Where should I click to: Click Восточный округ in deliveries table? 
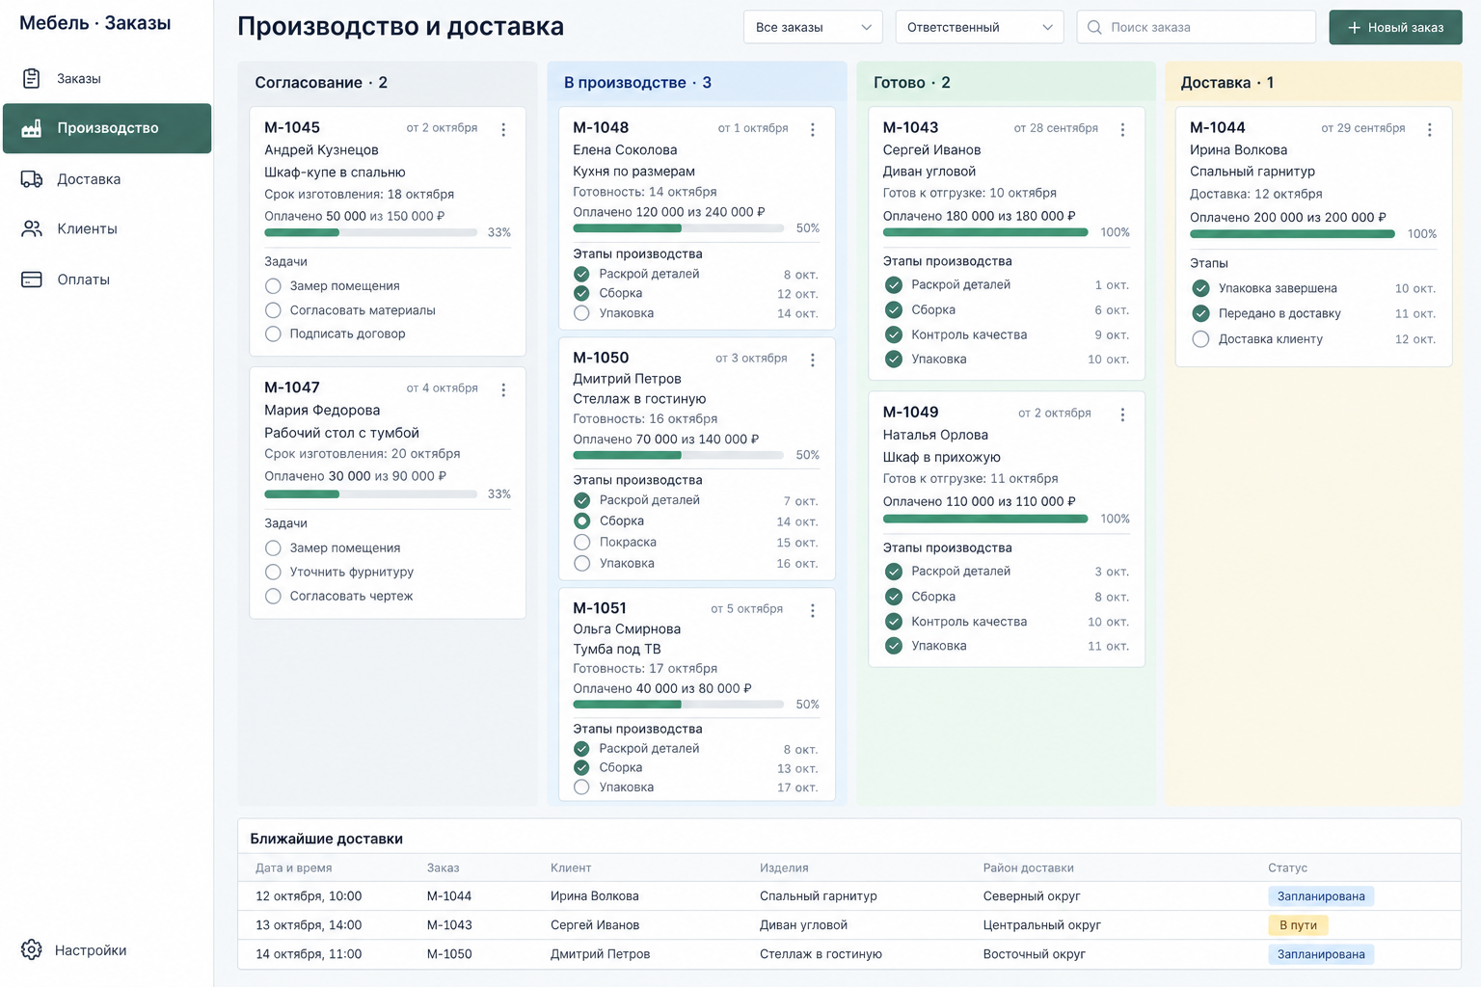pos(1035,954)
